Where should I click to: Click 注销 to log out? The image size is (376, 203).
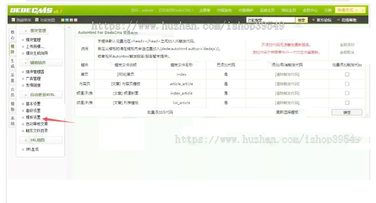(328, 10)
